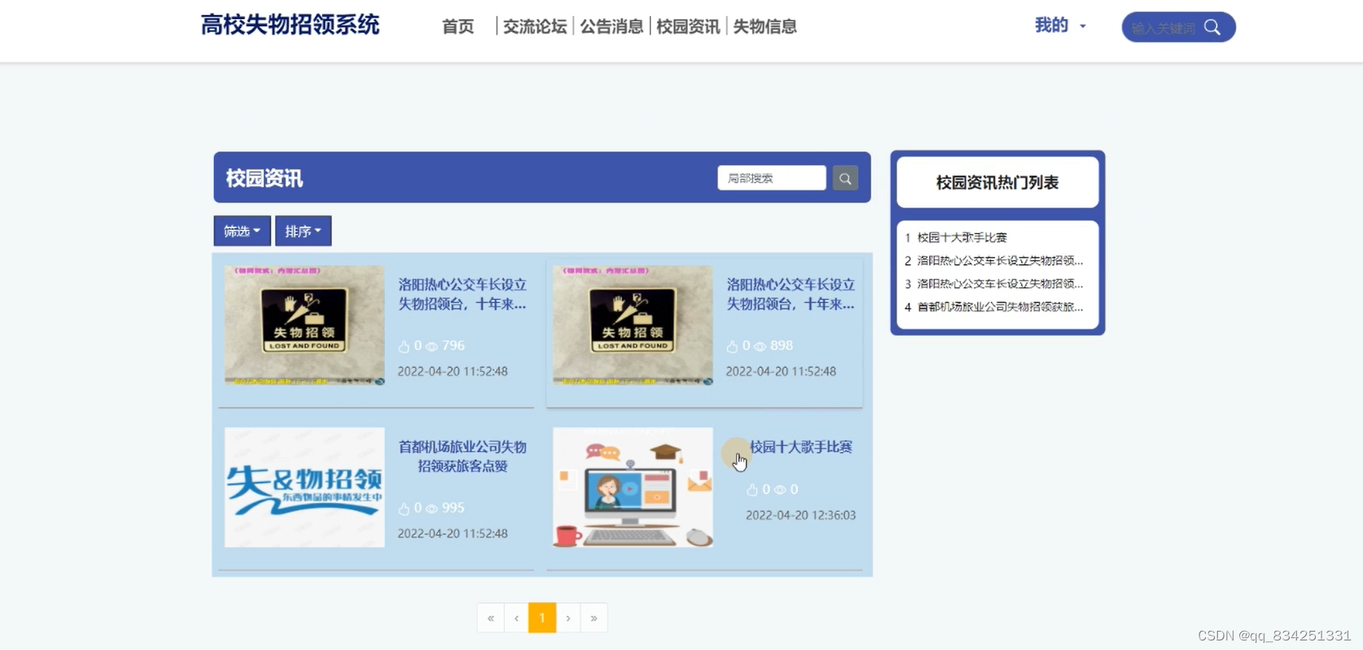Click the 校园资讯 heading of the blue panel
This screenshot has width=1363, height=650.
coord(264,178)
